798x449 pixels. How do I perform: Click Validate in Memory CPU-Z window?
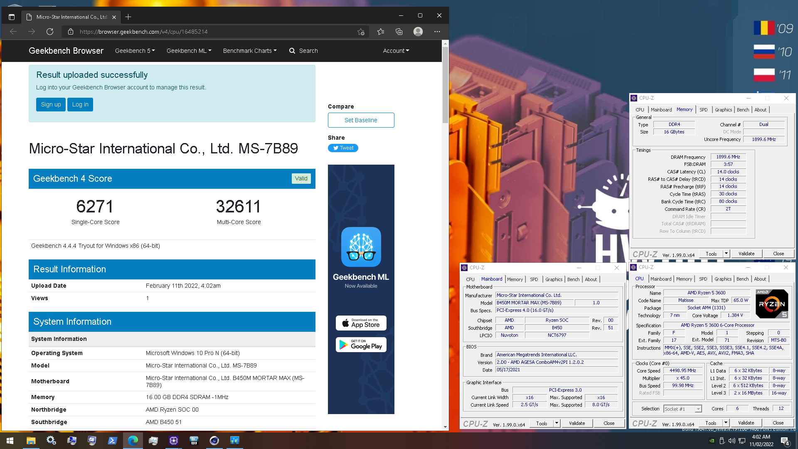coord(746,254)
